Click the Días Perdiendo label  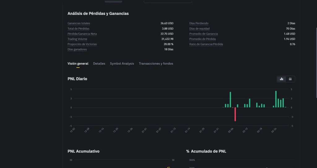point(199,23)
